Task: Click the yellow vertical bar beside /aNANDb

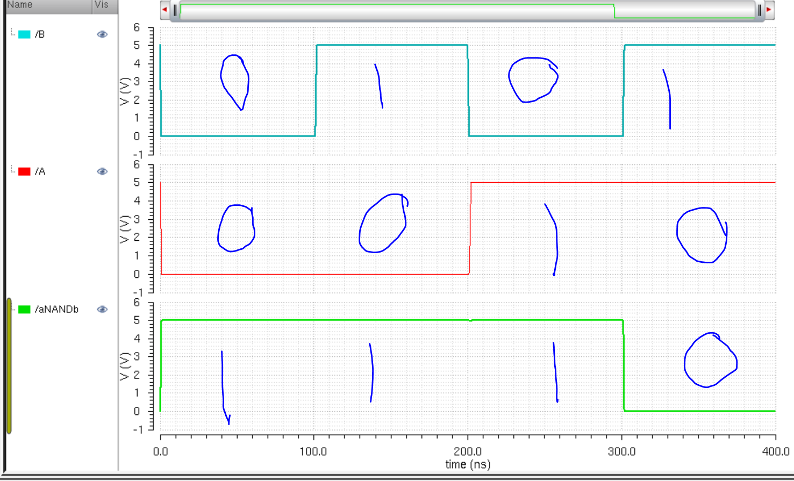Action: (9, 365)
